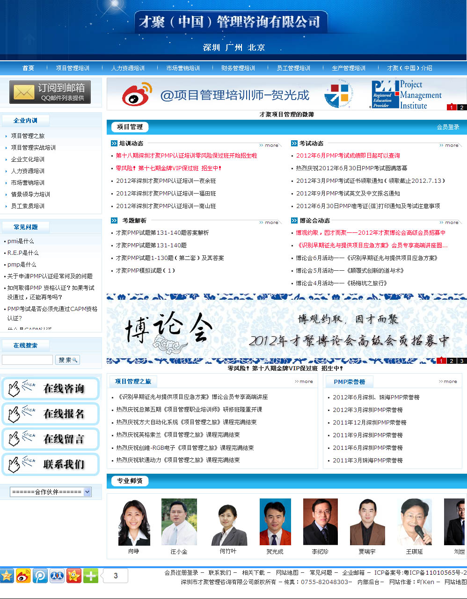The height and width of the screenshot is (599, 467).
Task: Go to 首页 in the navigation bar
Action: (x=28, y=68)
